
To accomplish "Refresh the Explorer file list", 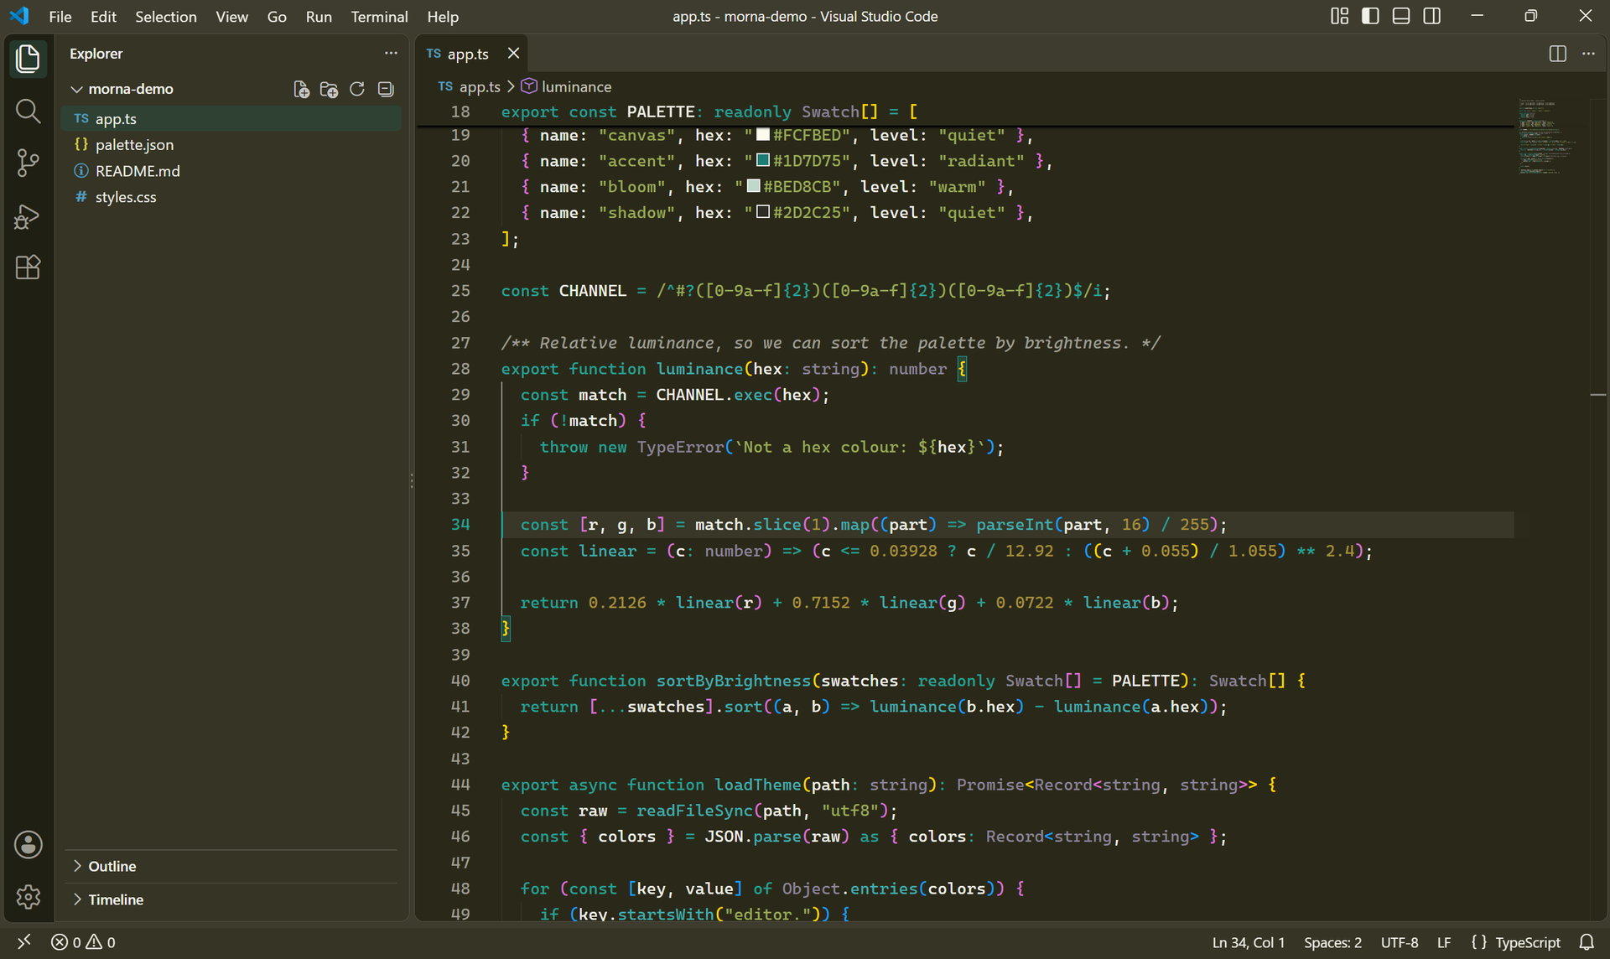I will point(357,89).
